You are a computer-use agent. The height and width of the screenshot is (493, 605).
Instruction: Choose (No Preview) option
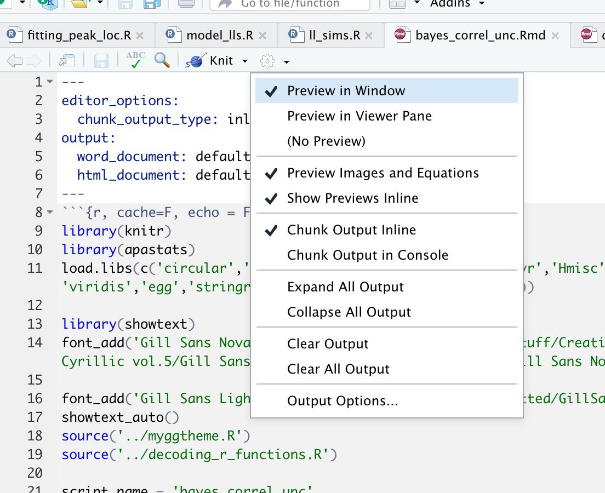[x=386, y=141]
